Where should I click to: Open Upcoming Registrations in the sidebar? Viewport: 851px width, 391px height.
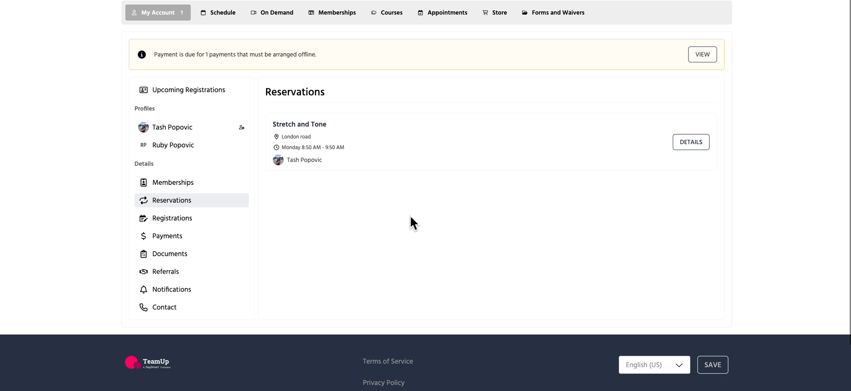pyautogui.click(x=188, y=90)
